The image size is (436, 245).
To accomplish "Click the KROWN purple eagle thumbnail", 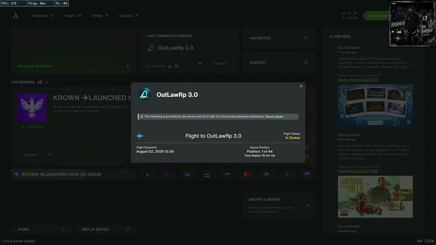I will pos(32,108).
